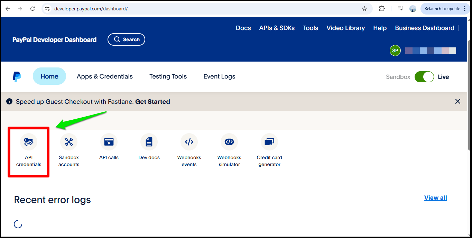Go to the Business Dashboard link
The width and height of the screenshot is (472, 238).
(x=425, y=28)
